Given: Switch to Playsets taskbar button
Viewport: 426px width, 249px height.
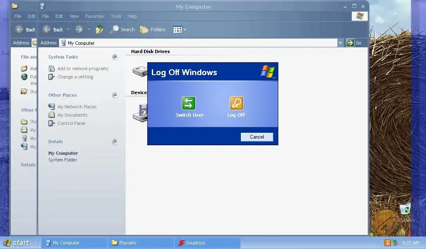Looking at the screenshot, I should (141, 243).
